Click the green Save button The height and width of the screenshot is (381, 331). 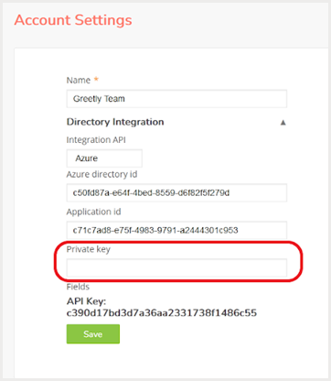[x=93, y=334]
